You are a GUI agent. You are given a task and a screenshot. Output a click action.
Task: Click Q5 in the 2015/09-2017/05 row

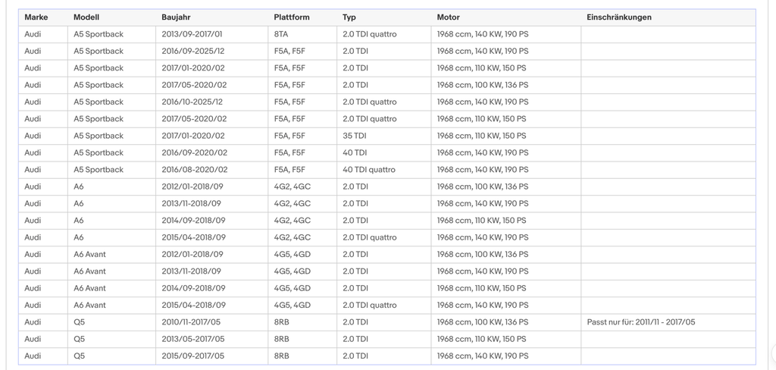[79, 356]
